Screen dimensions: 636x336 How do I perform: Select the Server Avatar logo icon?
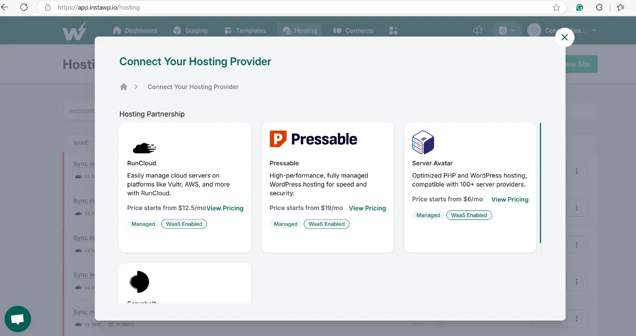423,142
